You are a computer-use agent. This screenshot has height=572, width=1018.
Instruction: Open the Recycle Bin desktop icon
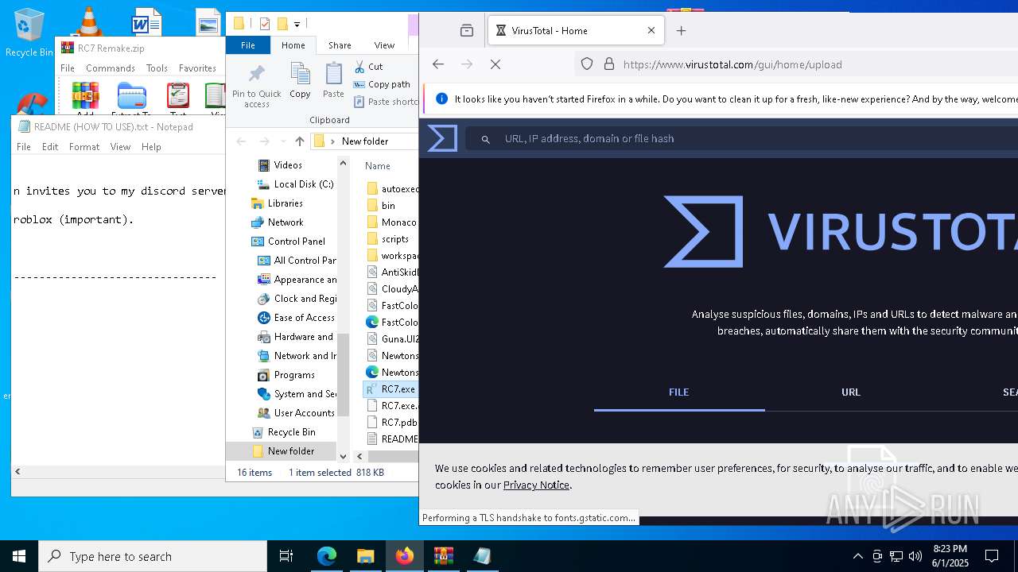(29, 33)
